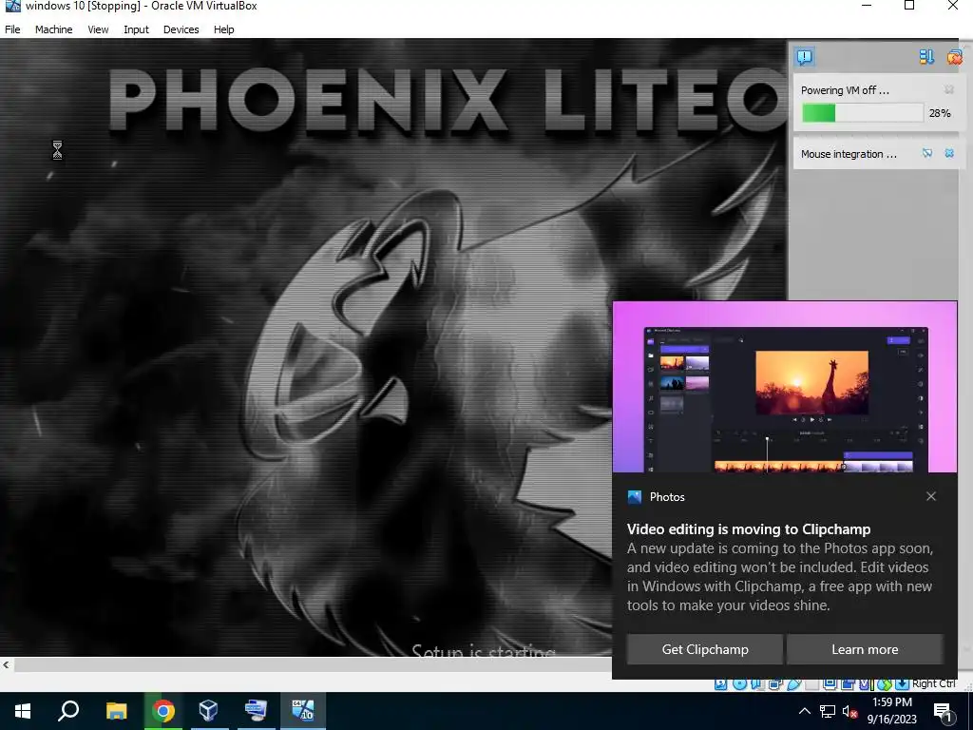Select the Windows 10 VM taskbar icon
This screenshot has width=973, height=730.
coord(303,711)
